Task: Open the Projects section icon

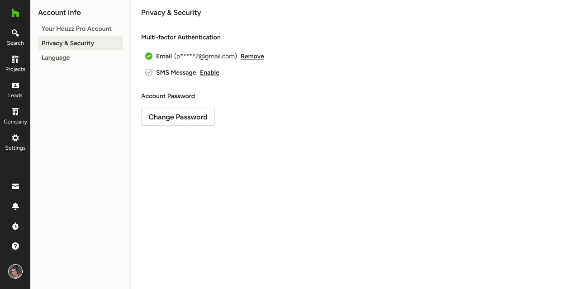Action: click(15, 59)
